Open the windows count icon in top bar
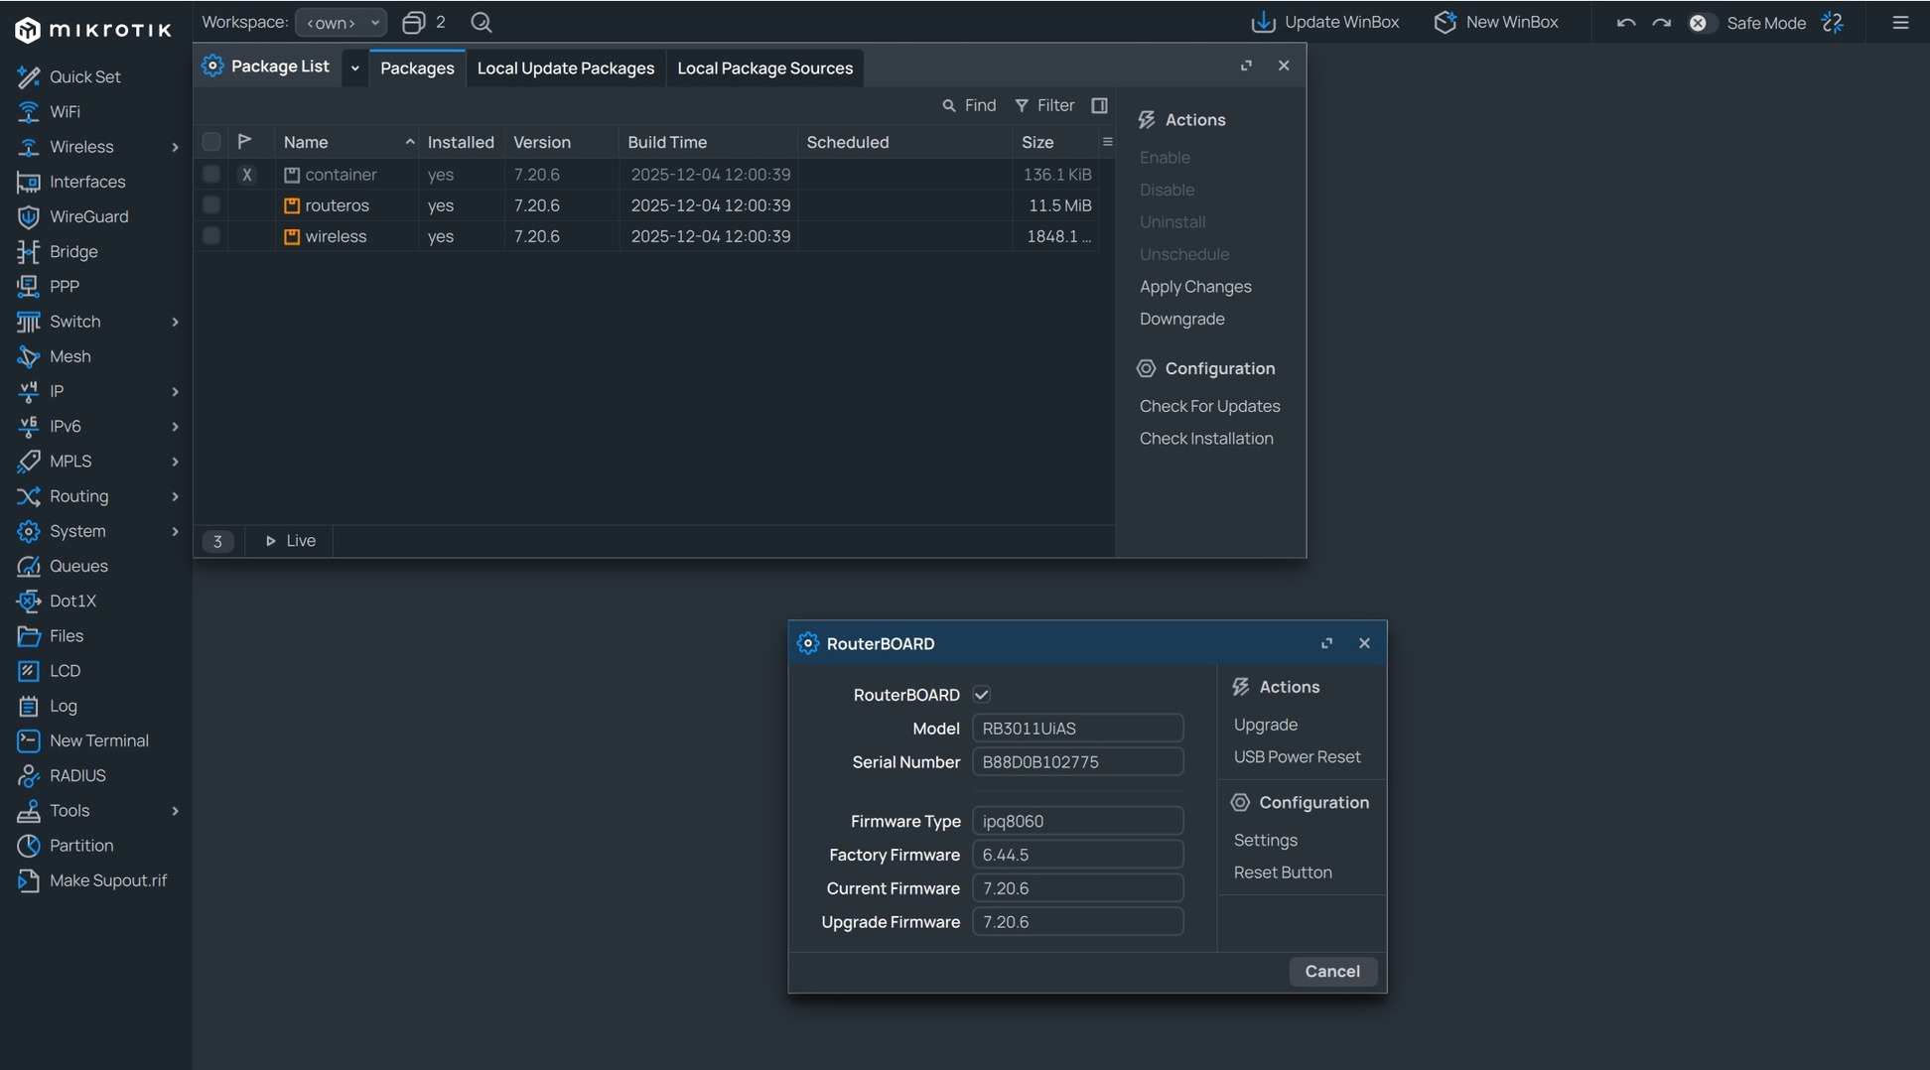 (x=414, y=22)
